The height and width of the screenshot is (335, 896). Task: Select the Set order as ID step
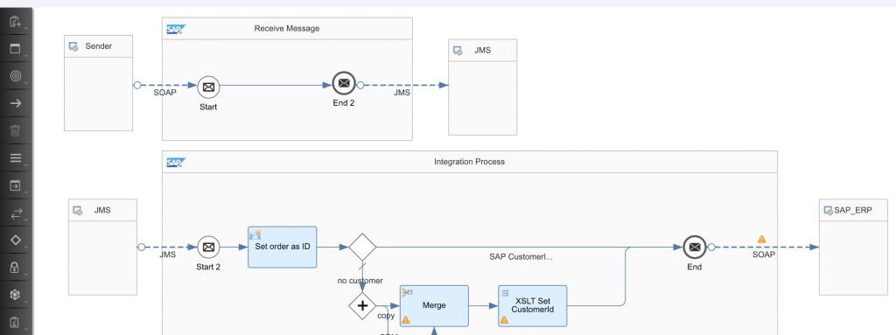coord(283,247)
